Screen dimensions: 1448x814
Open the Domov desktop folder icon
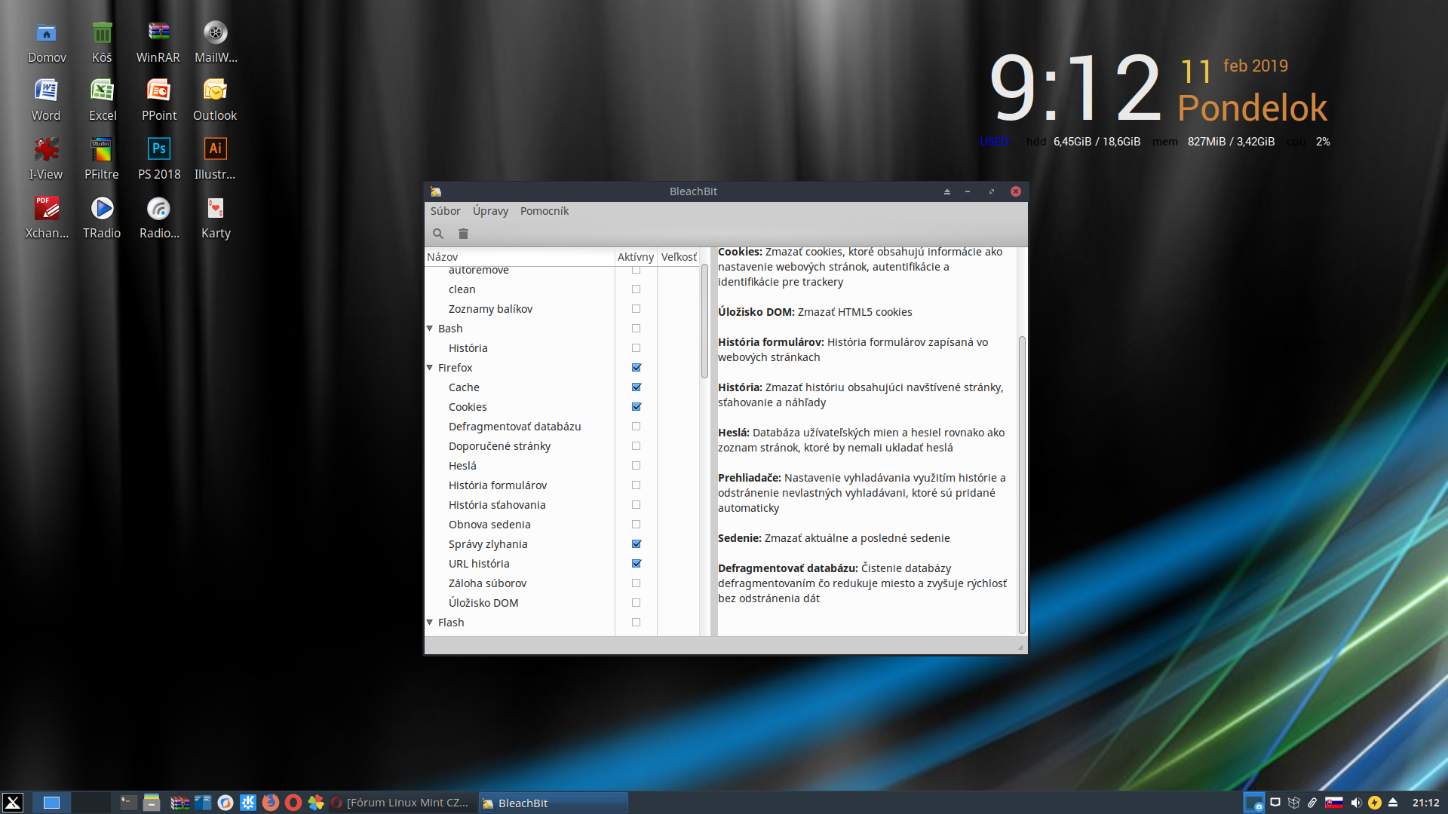coord(47,43)
